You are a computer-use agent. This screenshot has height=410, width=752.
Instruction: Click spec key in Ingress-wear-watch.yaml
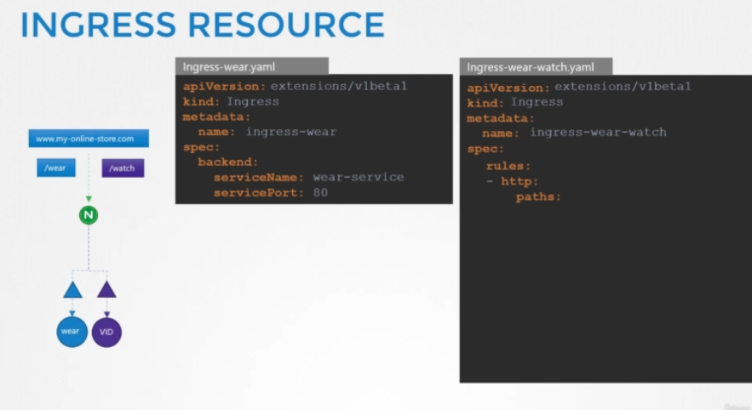coord(485,149)
